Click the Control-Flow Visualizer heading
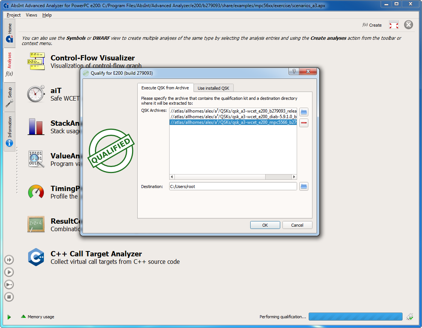 93,58
